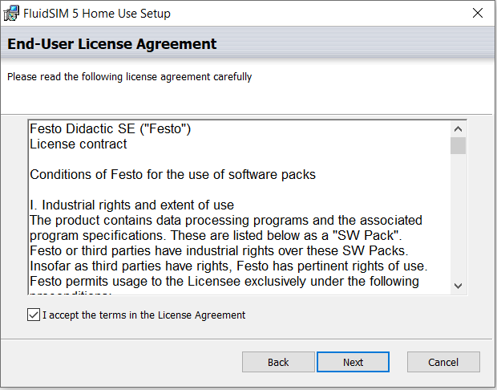
Task: Go back with the Back button
Action: tap(278, 362)
